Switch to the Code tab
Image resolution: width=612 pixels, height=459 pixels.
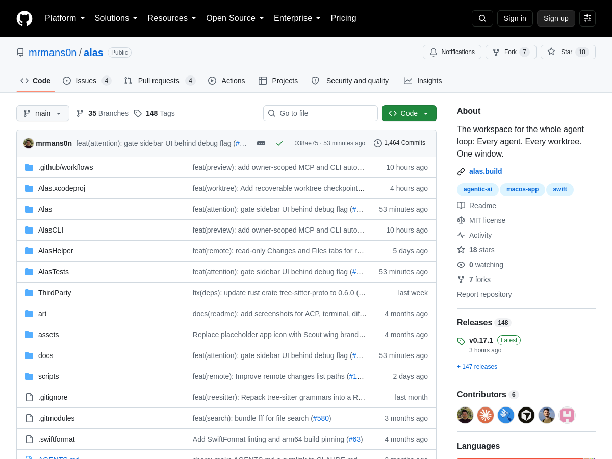[36, 81]
